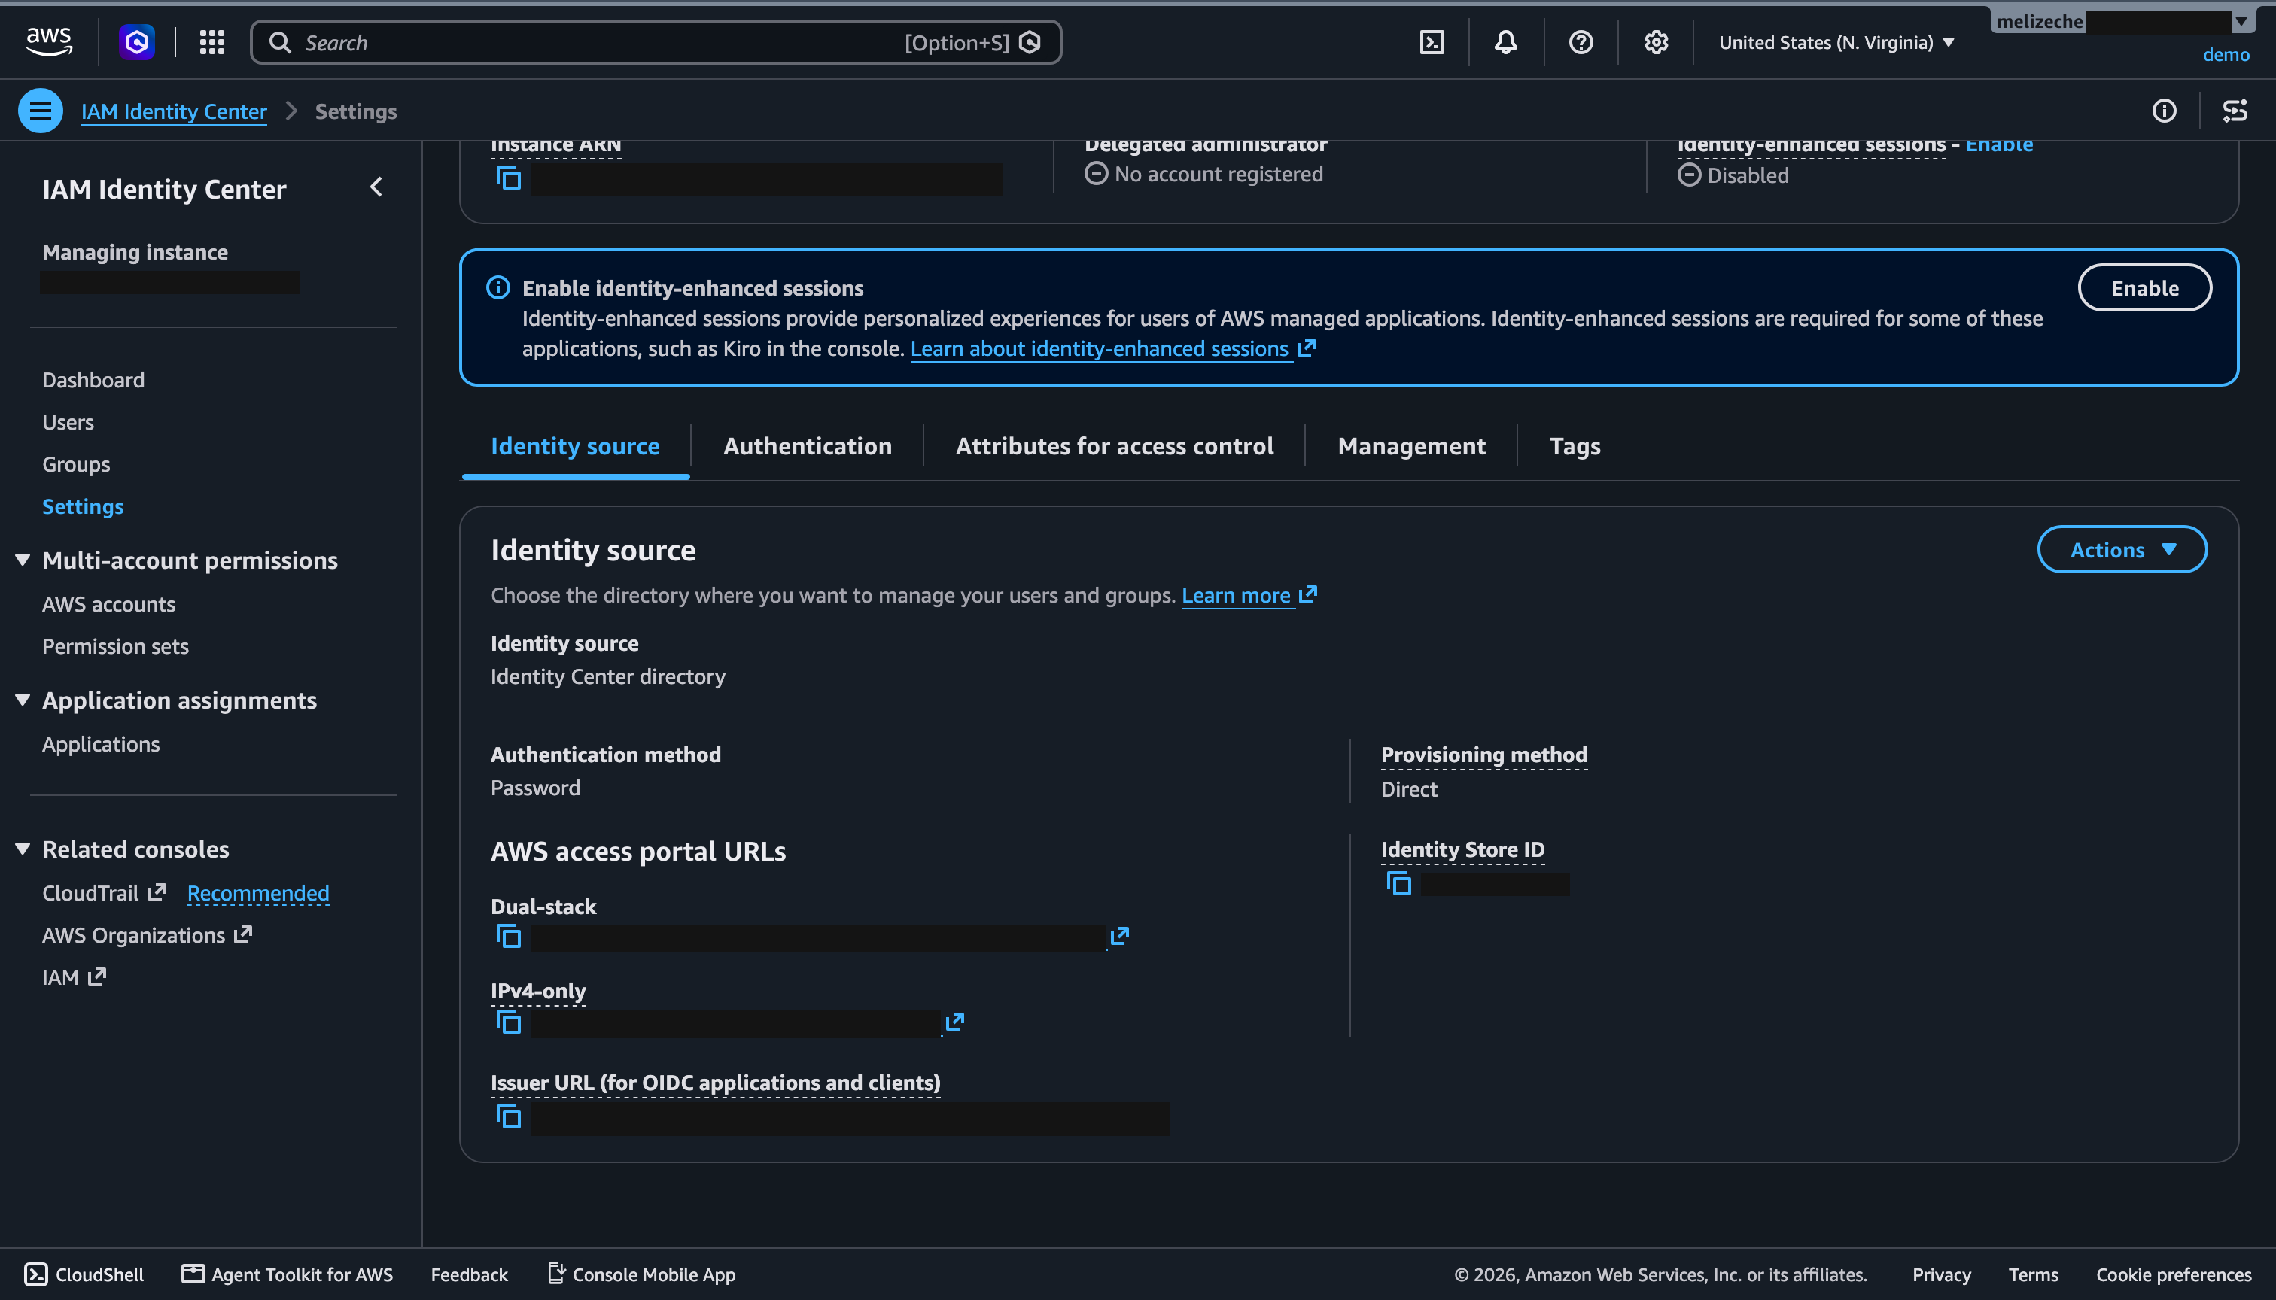Collapse the Multi-account permissions section
This screenshot has width=2276, height=1300.
[x=23, y=560]
